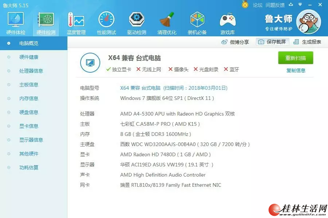Click the medal icon in title bar
328x218 pixels.
(x=245, y=4)
